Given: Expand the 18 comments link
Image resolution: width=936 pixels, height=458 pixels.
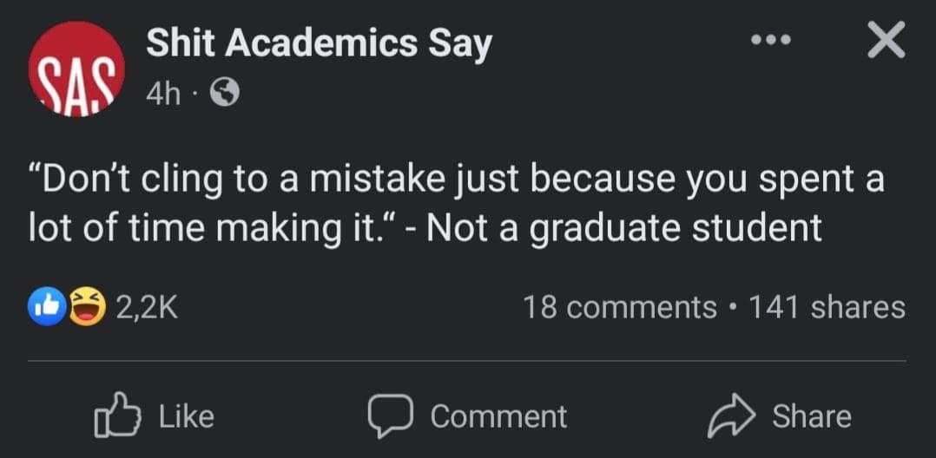Looking at the screenshot, I should pyautogui.click(x=619, y=307).
